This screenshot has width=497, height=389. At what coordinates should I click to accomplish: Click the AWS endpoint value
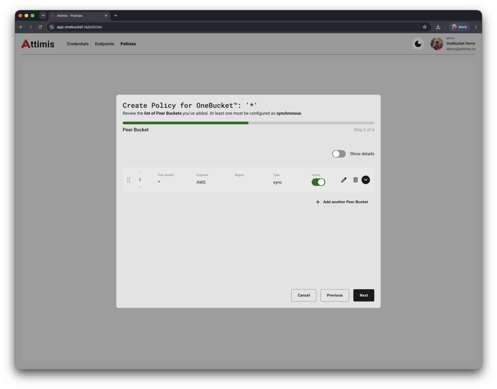click(x=201, y=182)
